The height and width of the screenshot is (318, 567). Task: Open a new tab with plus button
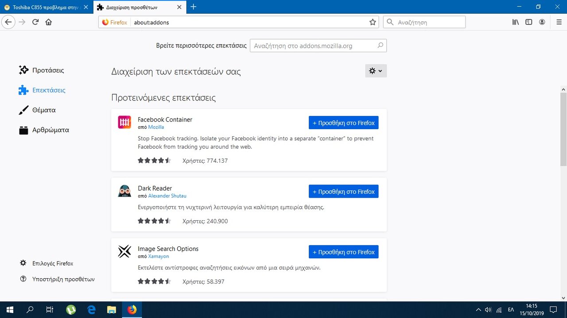tap(193, 7)
